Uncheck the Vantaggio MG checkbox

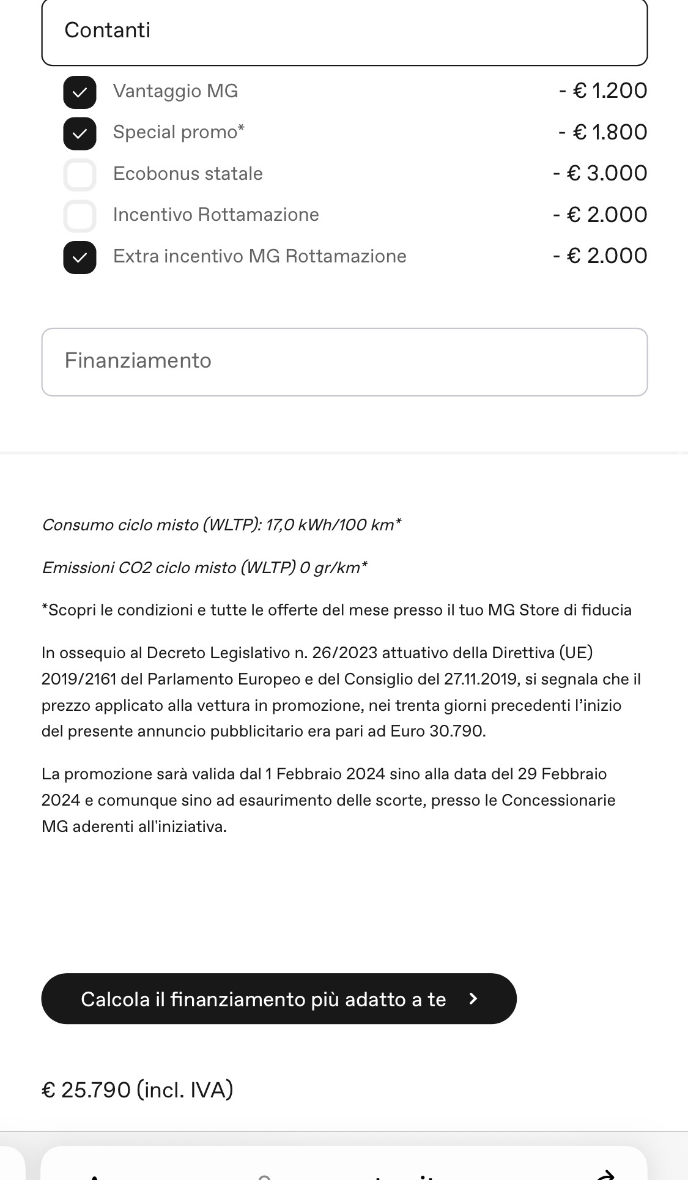point(80,92)
